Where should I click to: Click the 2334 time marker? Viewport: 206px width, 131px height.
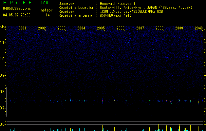(81, 28)
